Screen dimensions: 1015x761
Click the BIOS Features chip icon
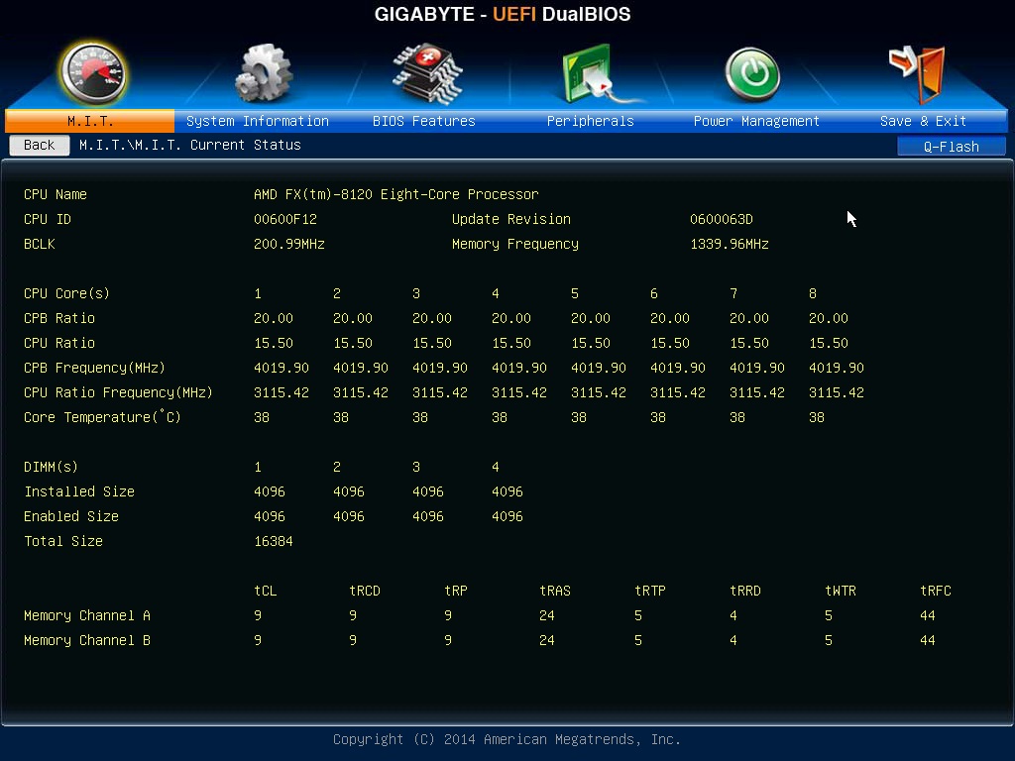(x=427, y=73)
